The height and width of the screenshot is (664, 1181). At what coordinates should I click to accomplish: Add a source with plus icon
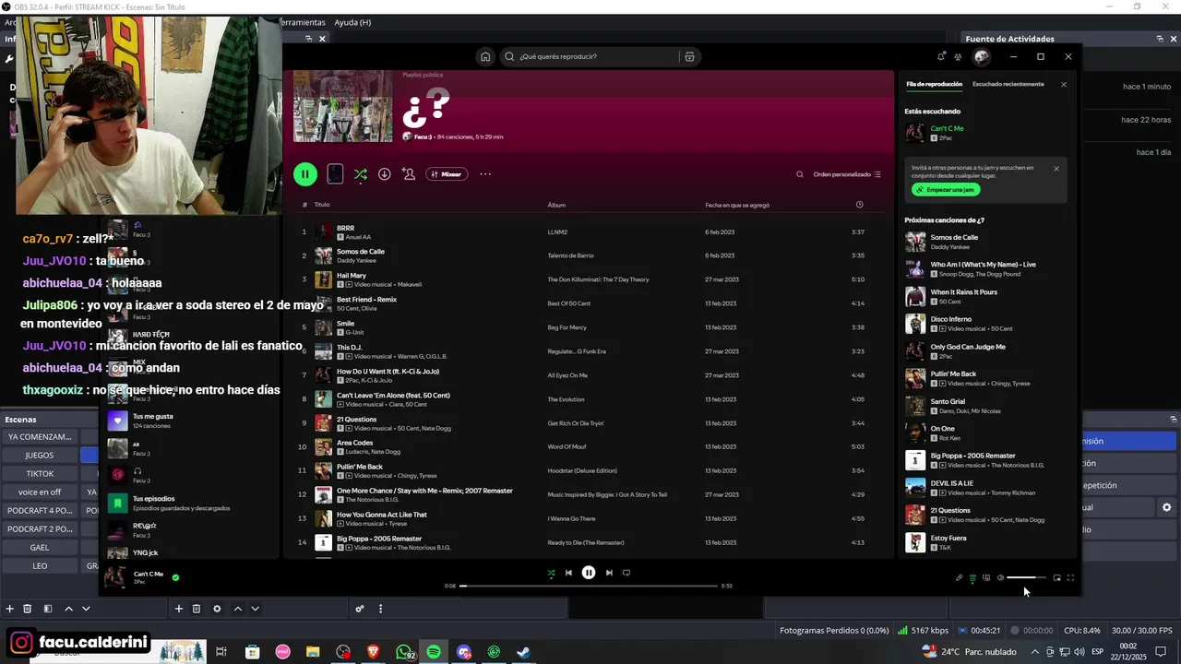[x=179, y=609]
